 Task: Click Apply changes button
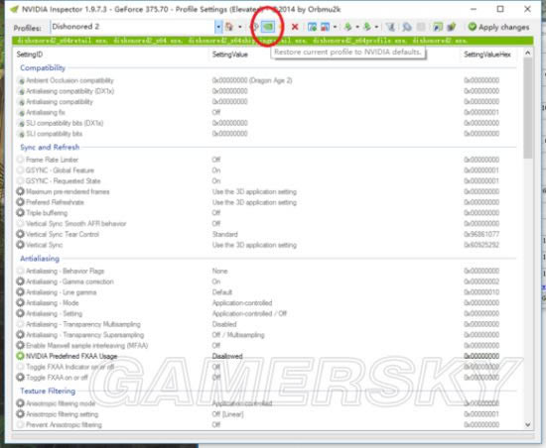coord(498,27)
